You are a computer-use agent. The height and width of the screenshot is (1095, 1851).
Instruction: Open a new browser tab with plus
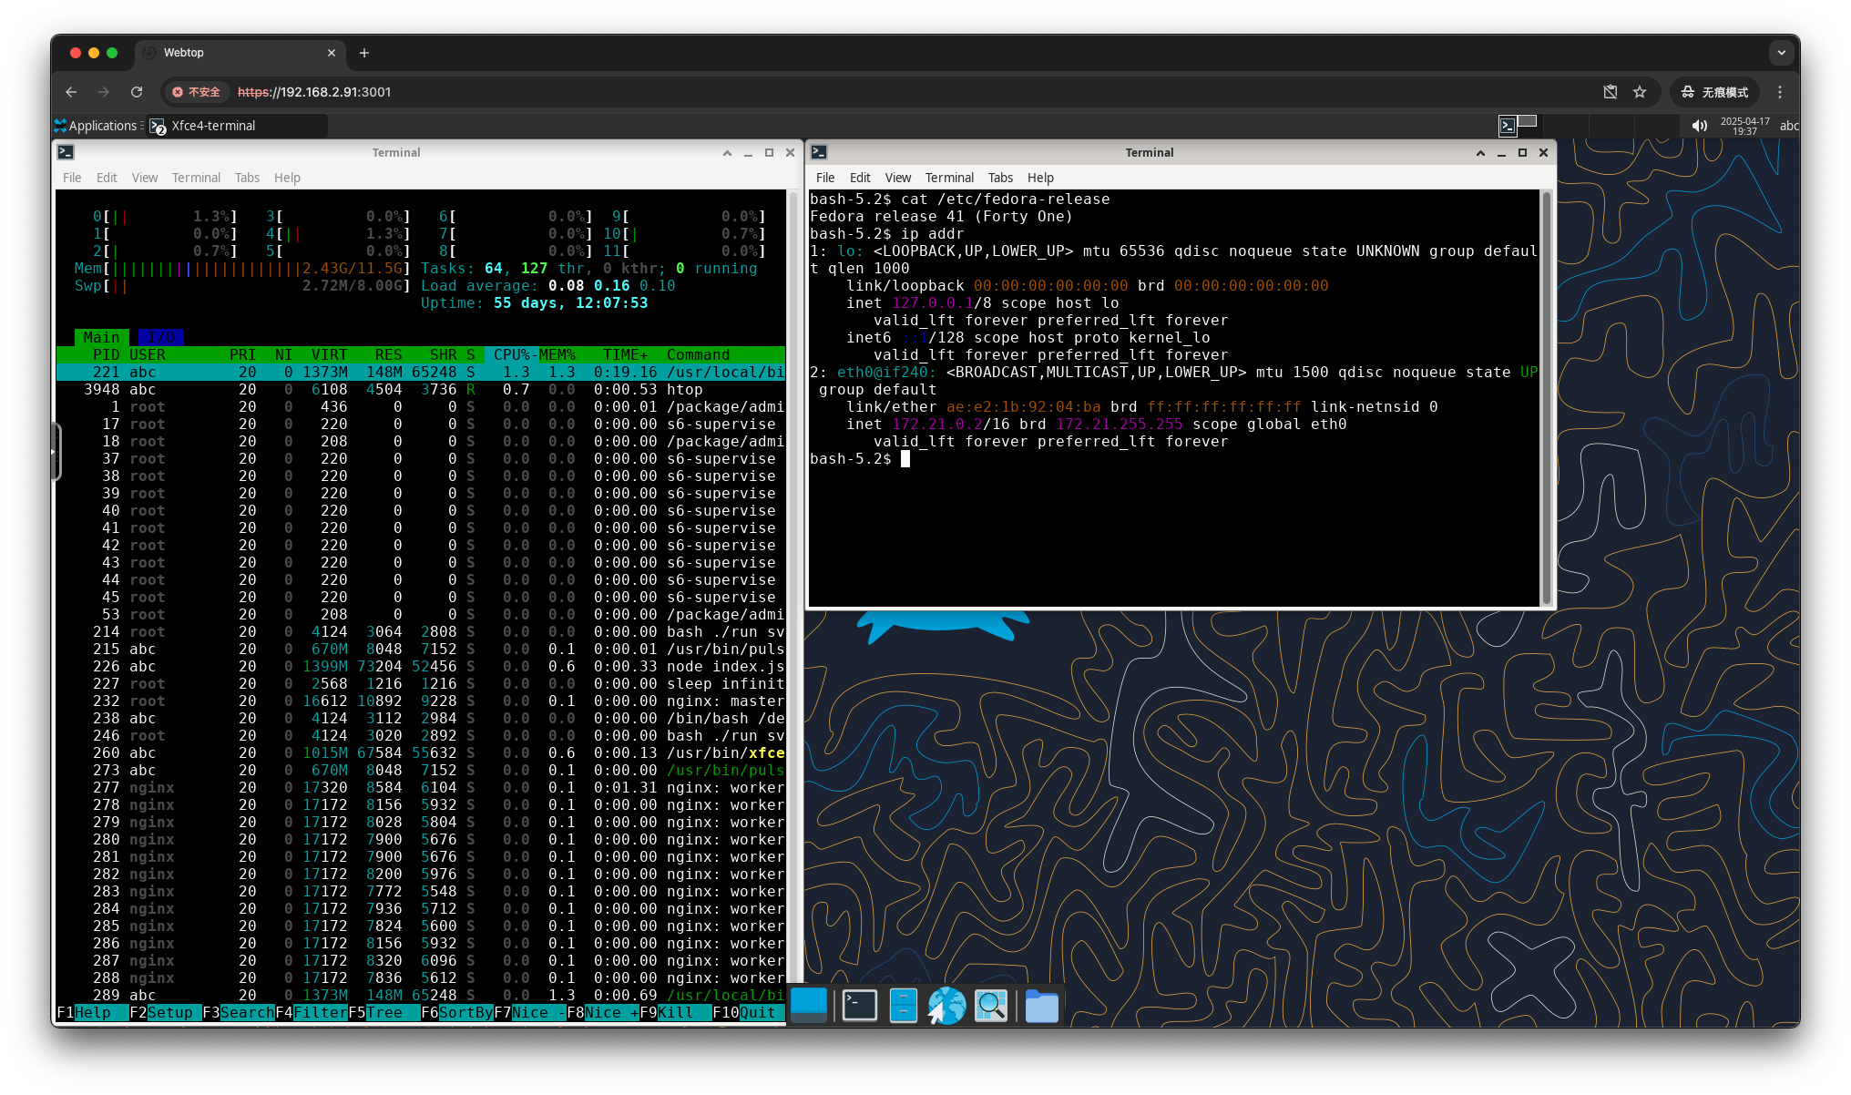[x=364, y=53]
